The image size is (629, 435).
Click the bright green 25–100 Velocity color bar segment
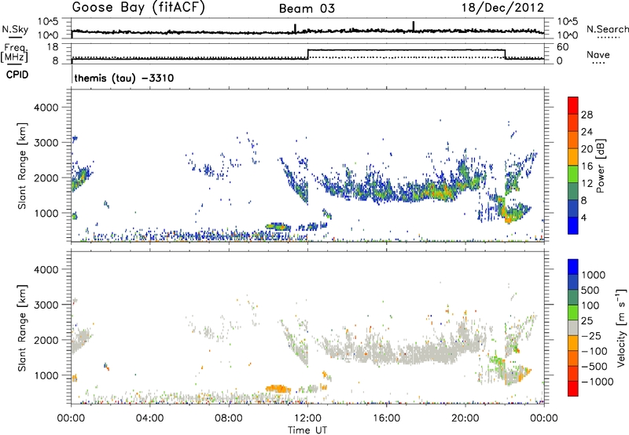573,313
